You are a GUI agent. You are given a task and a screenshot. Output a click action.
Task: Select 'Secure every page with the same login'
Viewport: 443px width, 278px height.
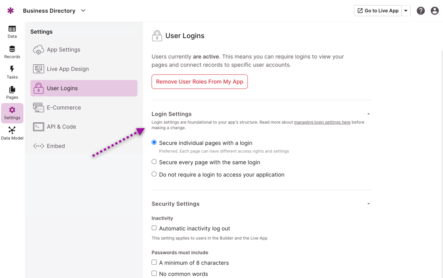click(x=154, y=162)
